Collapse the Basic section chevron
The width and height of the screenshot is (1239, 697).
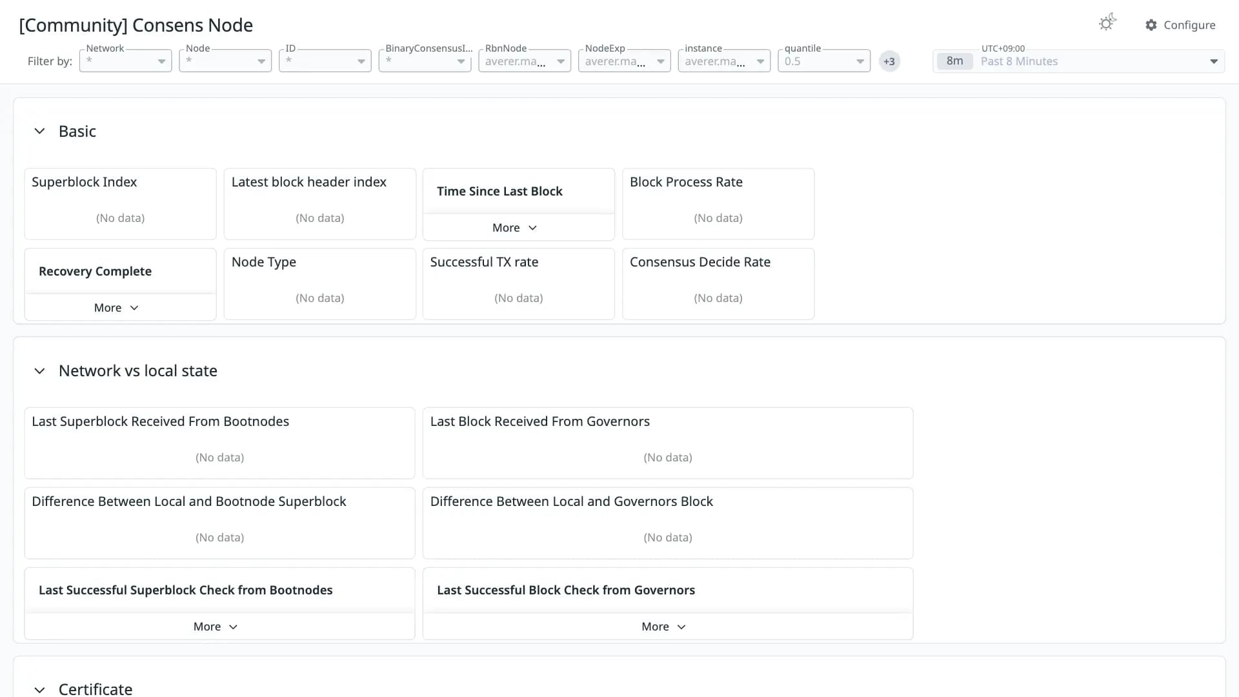[x=39, y=131]
